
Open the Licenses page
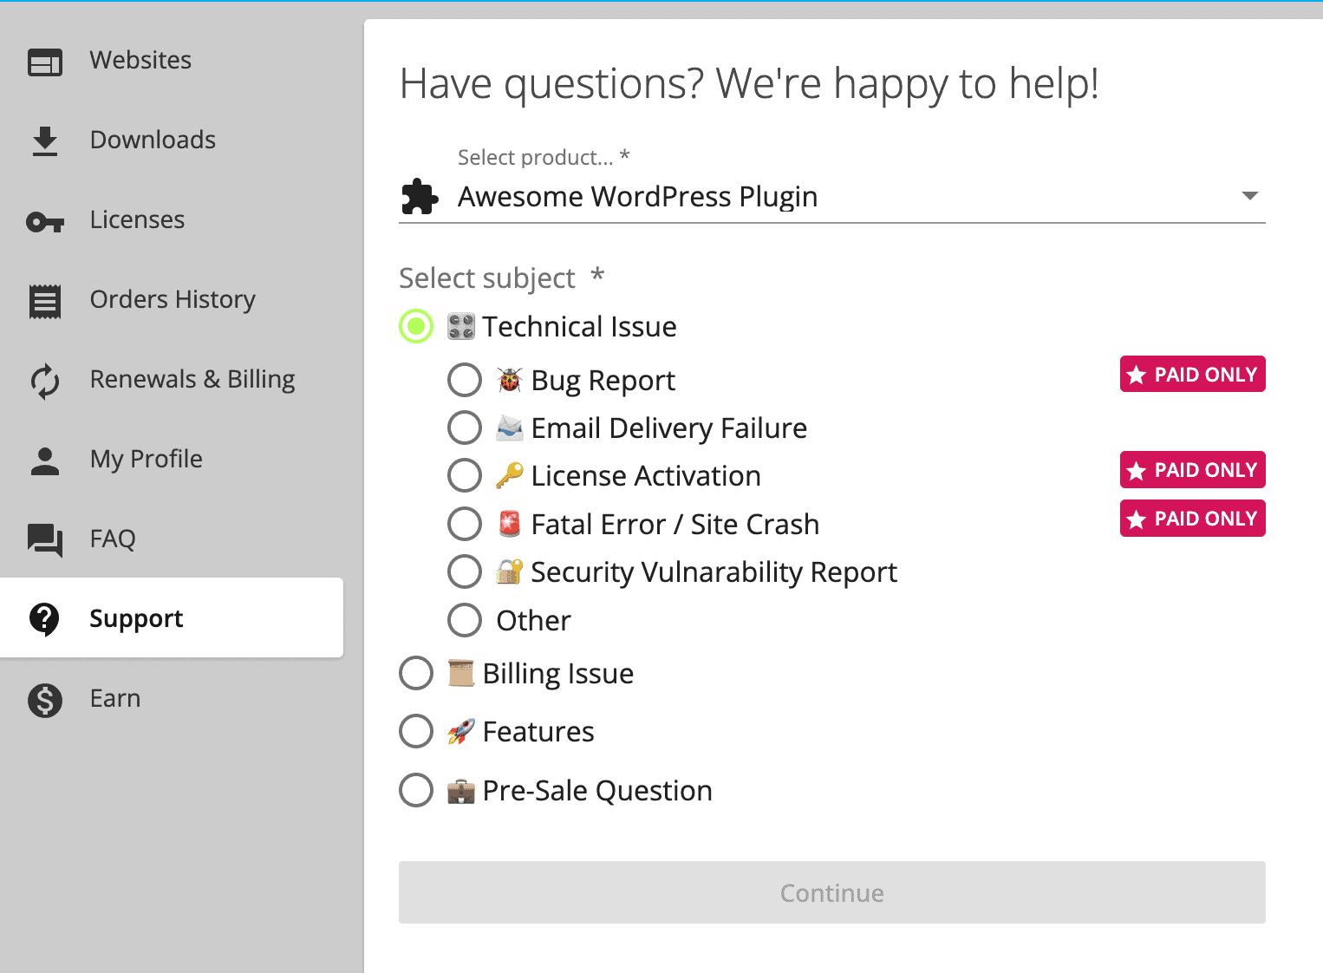coord(172,220)
